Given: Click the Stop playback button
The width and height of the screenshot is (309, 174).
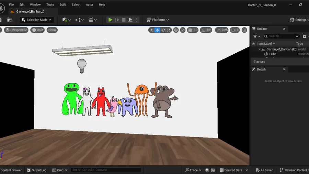Looking at the screenshot, I should 124,20.
